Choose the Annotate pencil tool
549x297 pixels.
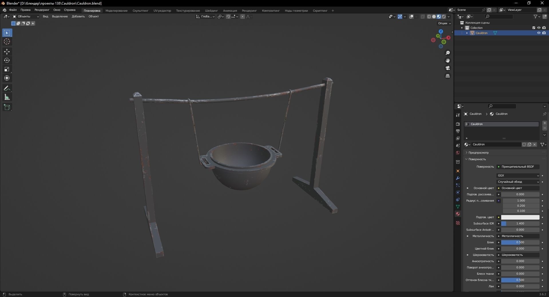[x=7, y=88]
